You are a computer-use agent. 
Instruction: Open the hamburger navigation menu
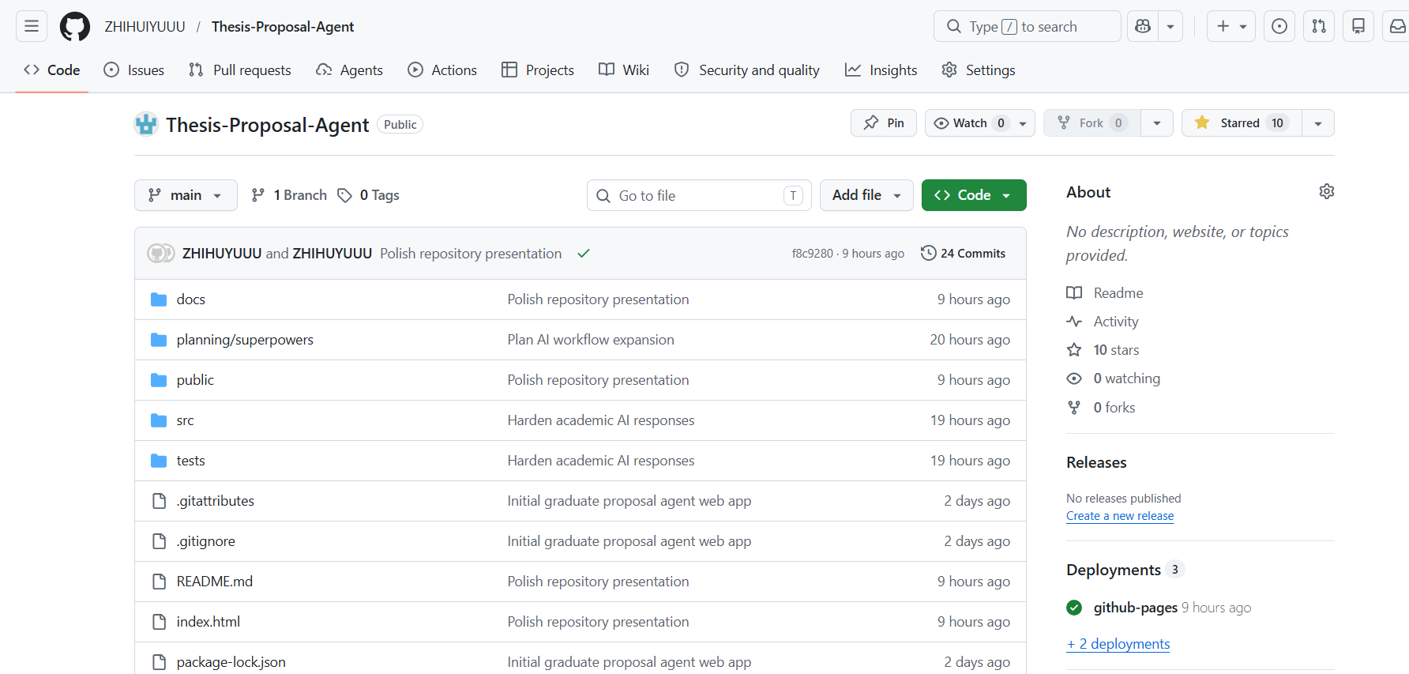click(x=32, y=26)
